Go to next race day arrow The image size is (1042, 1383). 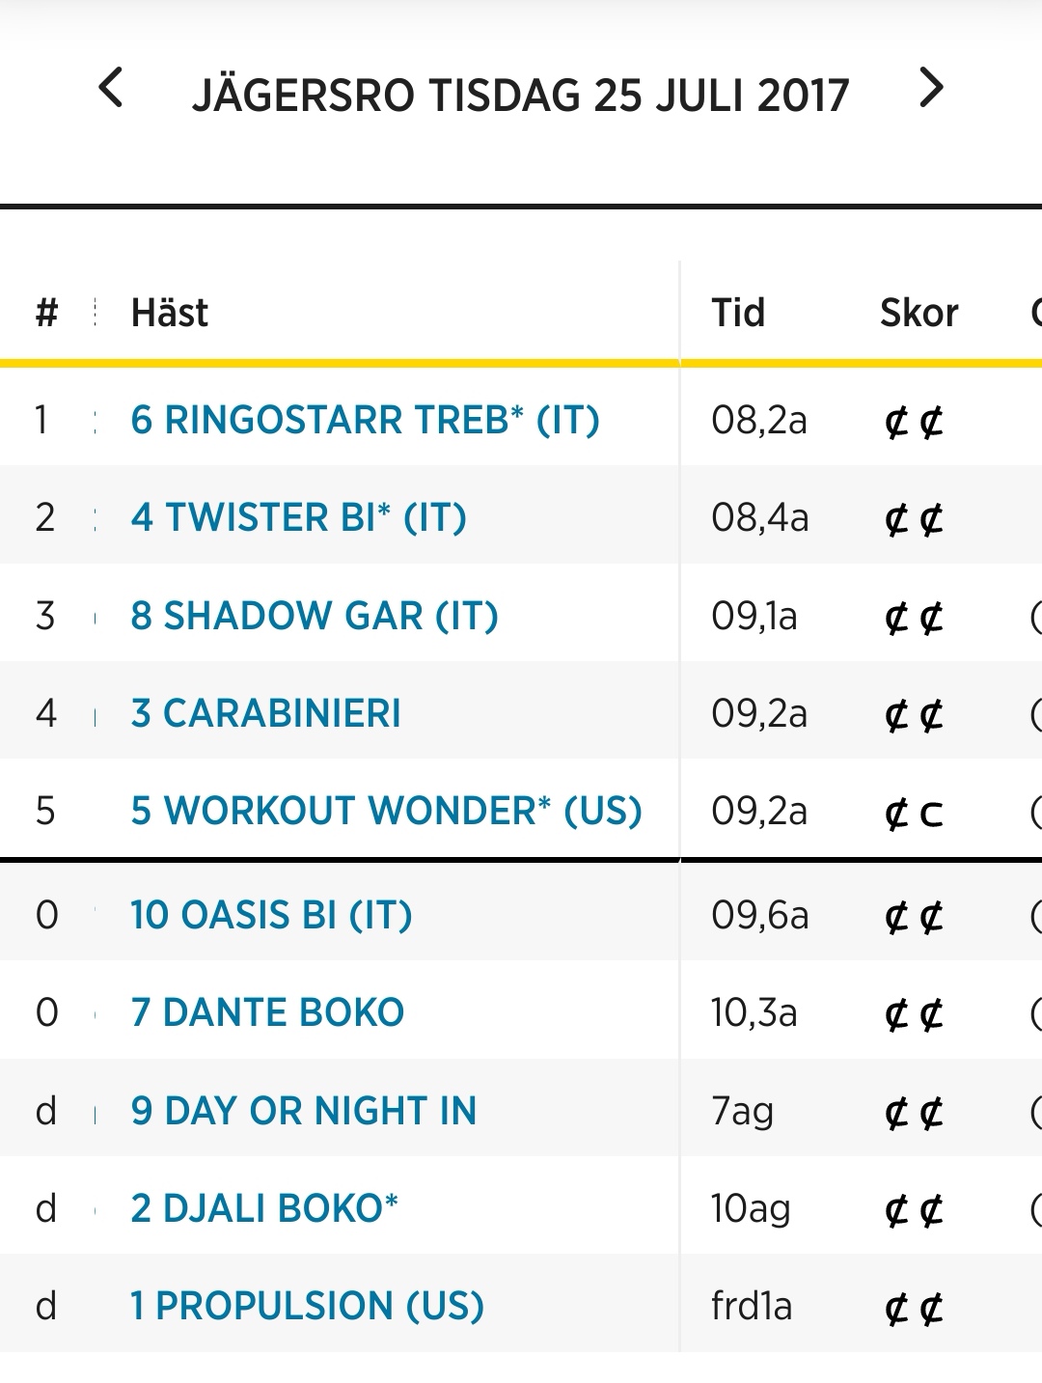931,88
